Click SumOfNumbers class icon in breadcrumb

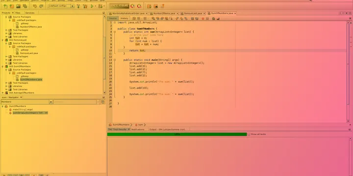tap(110, 125)
